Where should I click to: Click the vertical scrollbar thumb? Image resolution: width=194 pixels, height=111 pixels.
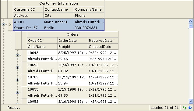[x=191, y=26]
